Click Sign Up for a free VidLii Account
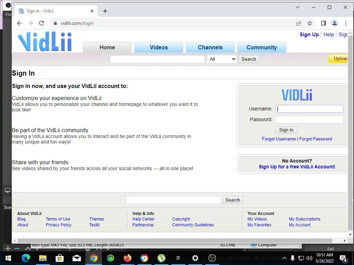The height and width of the screenshot is (265, 354). [297, 167]
